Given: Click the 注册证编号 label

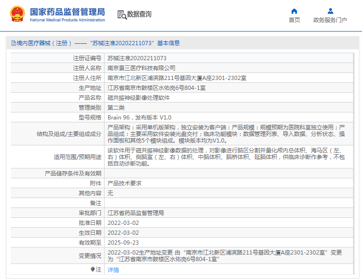Looking at the screenshot, I should (87, 58).
